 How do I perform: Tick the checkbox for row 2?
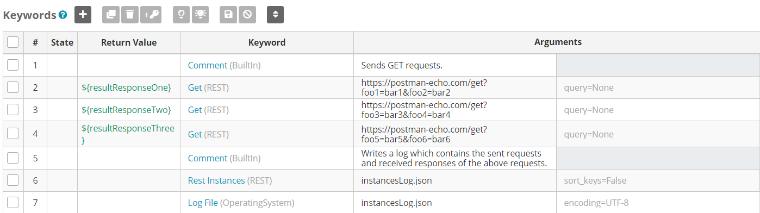click(x=13, y=87)
